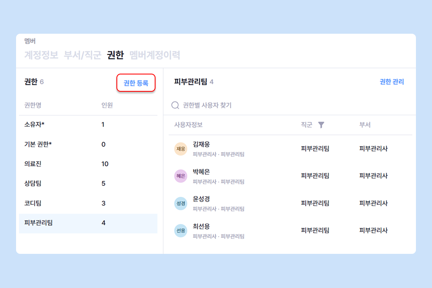This screenshot has width=432, height=288.
Task: Open the 멤버계정이력 tab
Action: pyautogui.click(x=155, y=55)
